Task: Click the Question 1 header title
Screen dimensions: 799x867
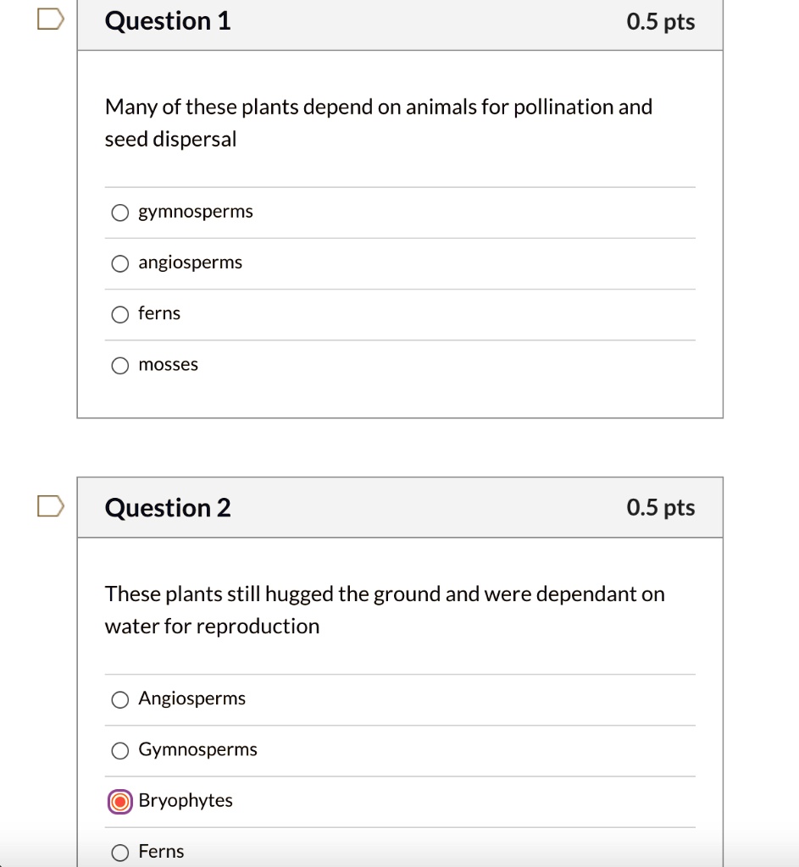Action: click(168, 21)
